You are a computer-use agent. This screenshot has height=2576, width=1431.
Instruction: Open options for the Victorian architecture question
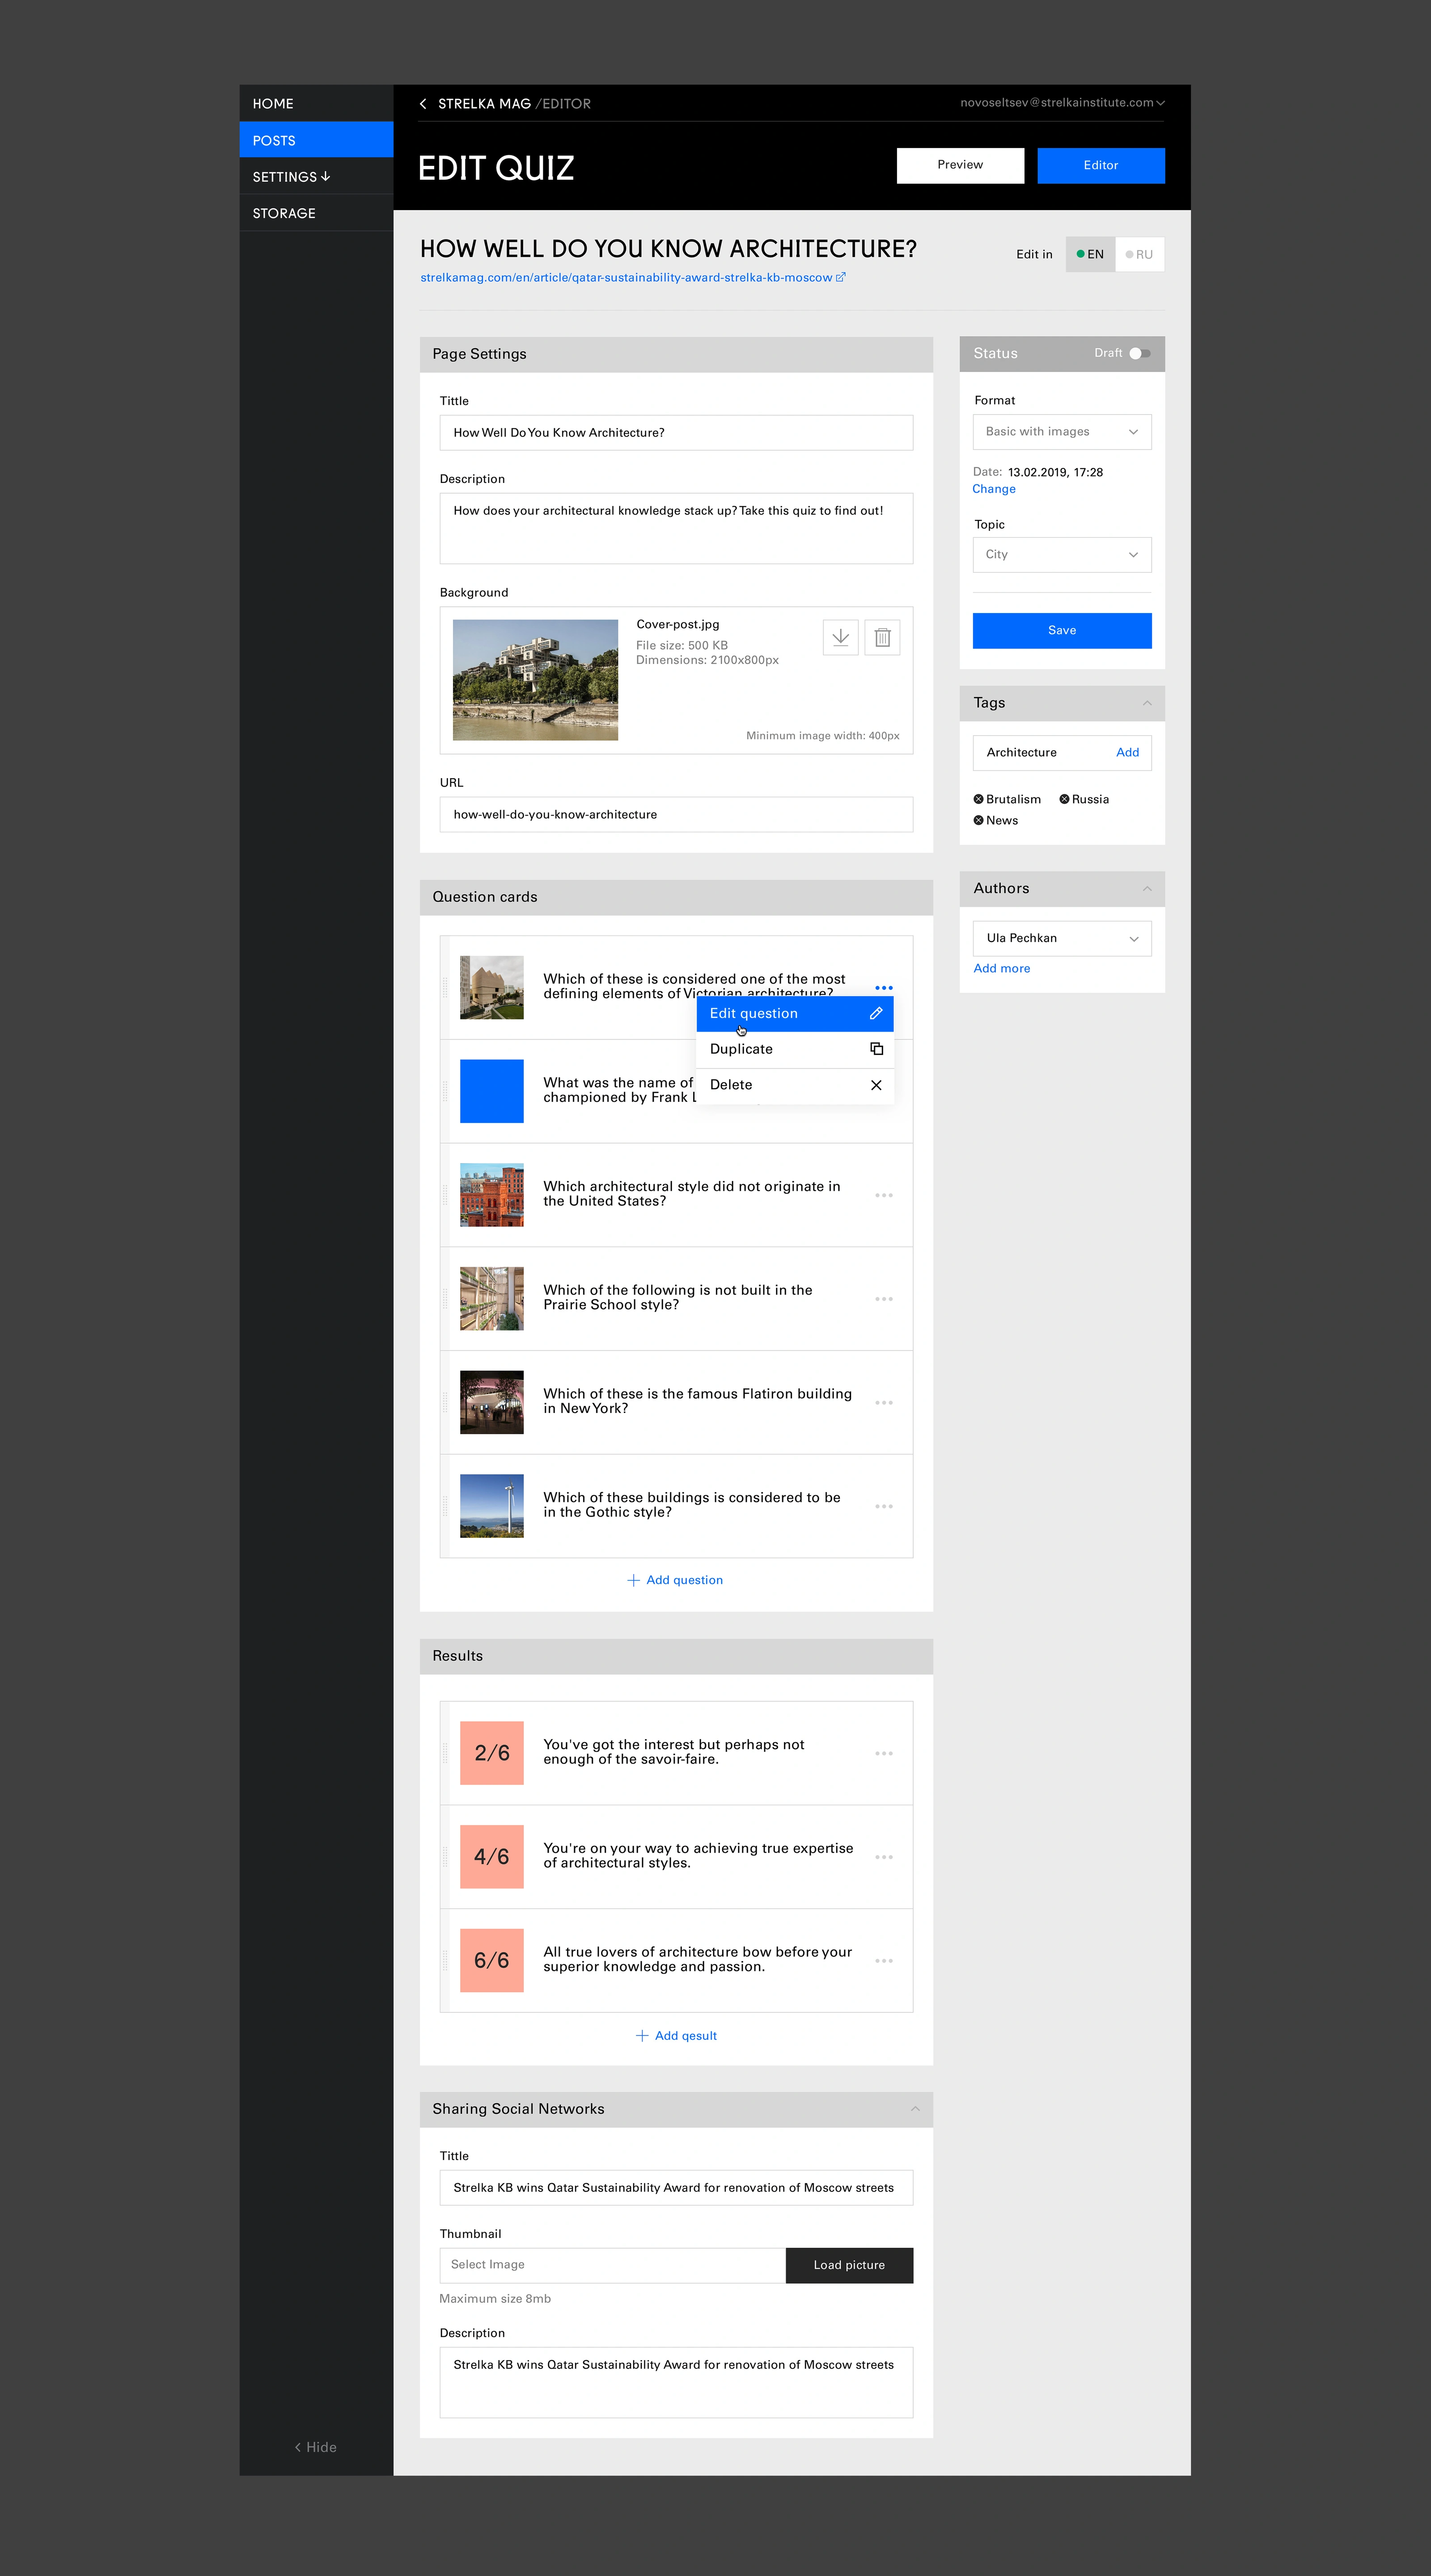pos(884,988)
